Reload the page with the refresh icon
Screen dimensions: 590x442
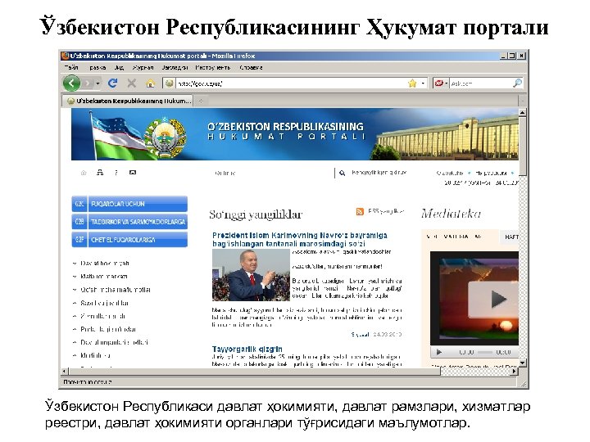coord(112,83)
